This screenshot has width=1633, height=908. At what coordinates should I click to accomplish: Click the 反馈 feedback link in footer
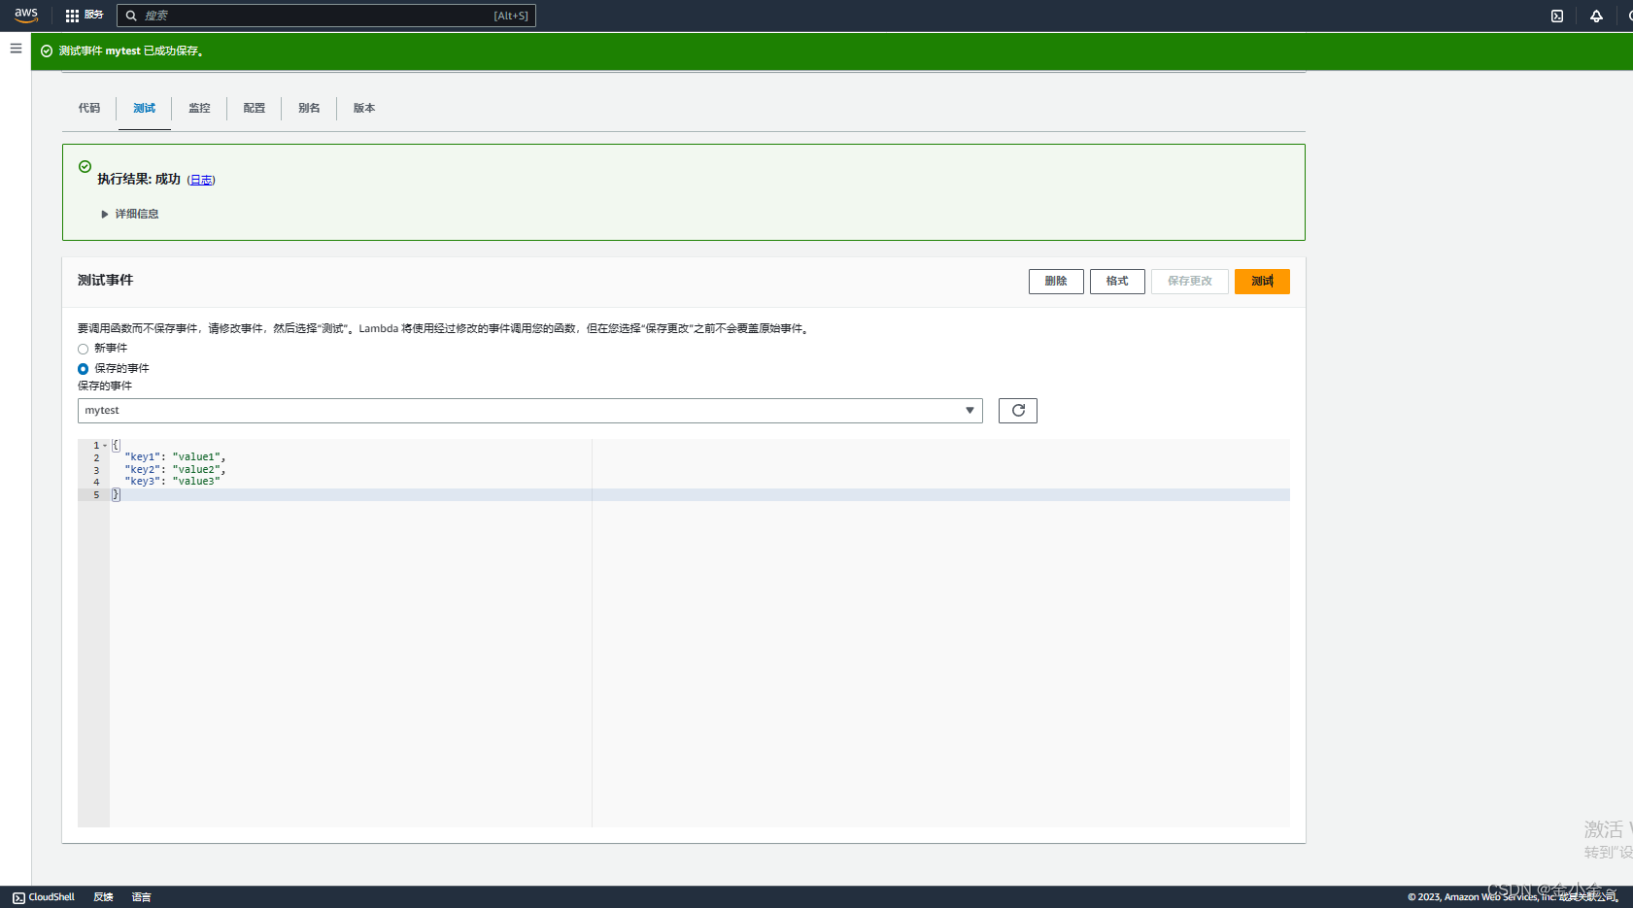point(104,897)
